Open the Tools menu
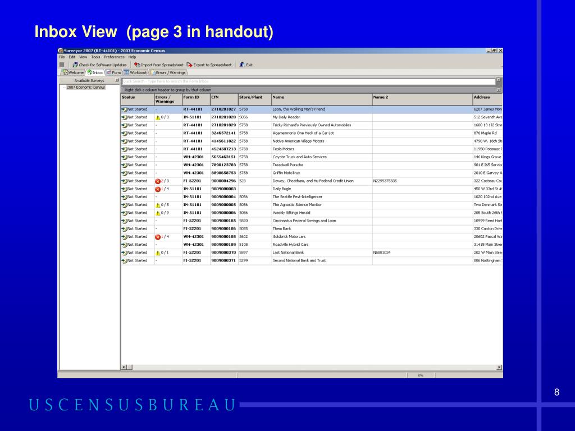The width and height of the screenshot is (575, 431). [95, 57]
